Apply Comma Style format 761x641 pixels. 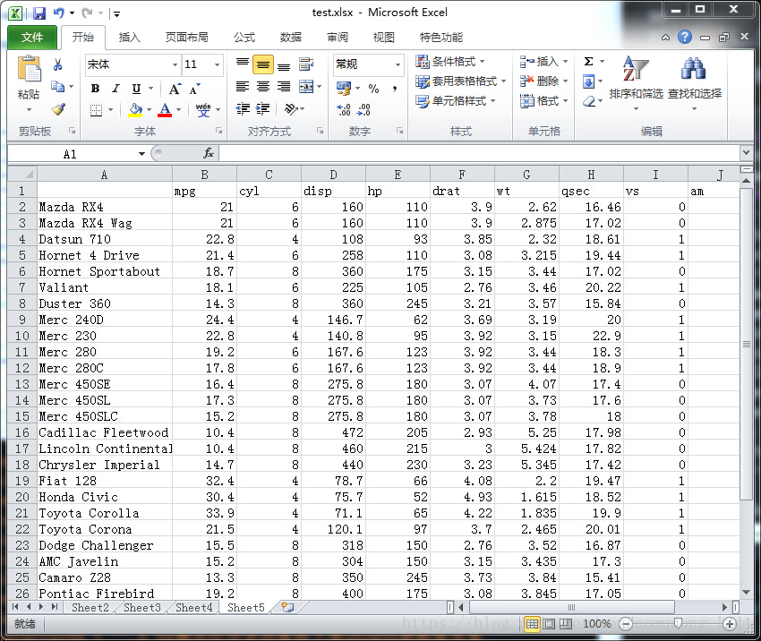[395, 89]
